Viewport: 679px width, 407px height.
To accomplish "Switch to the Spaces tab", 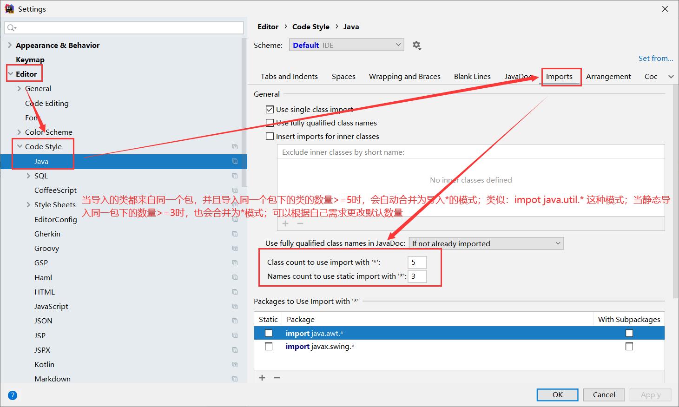I will (343, 77).
